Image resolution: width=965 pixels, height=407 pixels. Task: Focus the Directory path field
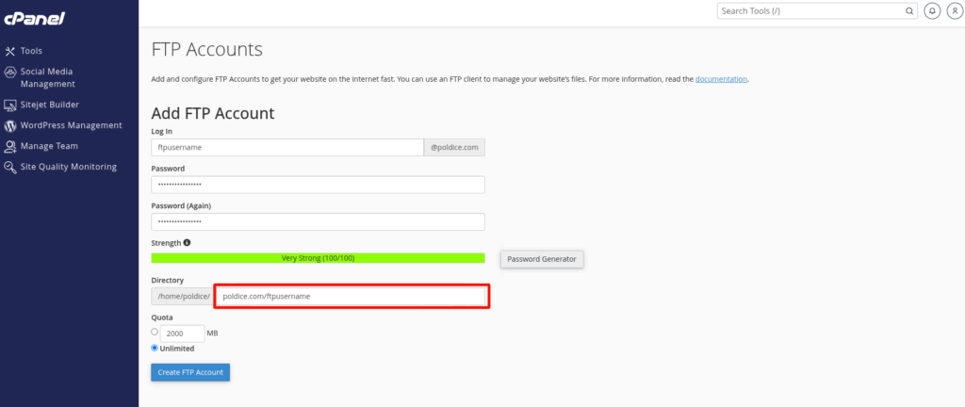pos(351,296)
